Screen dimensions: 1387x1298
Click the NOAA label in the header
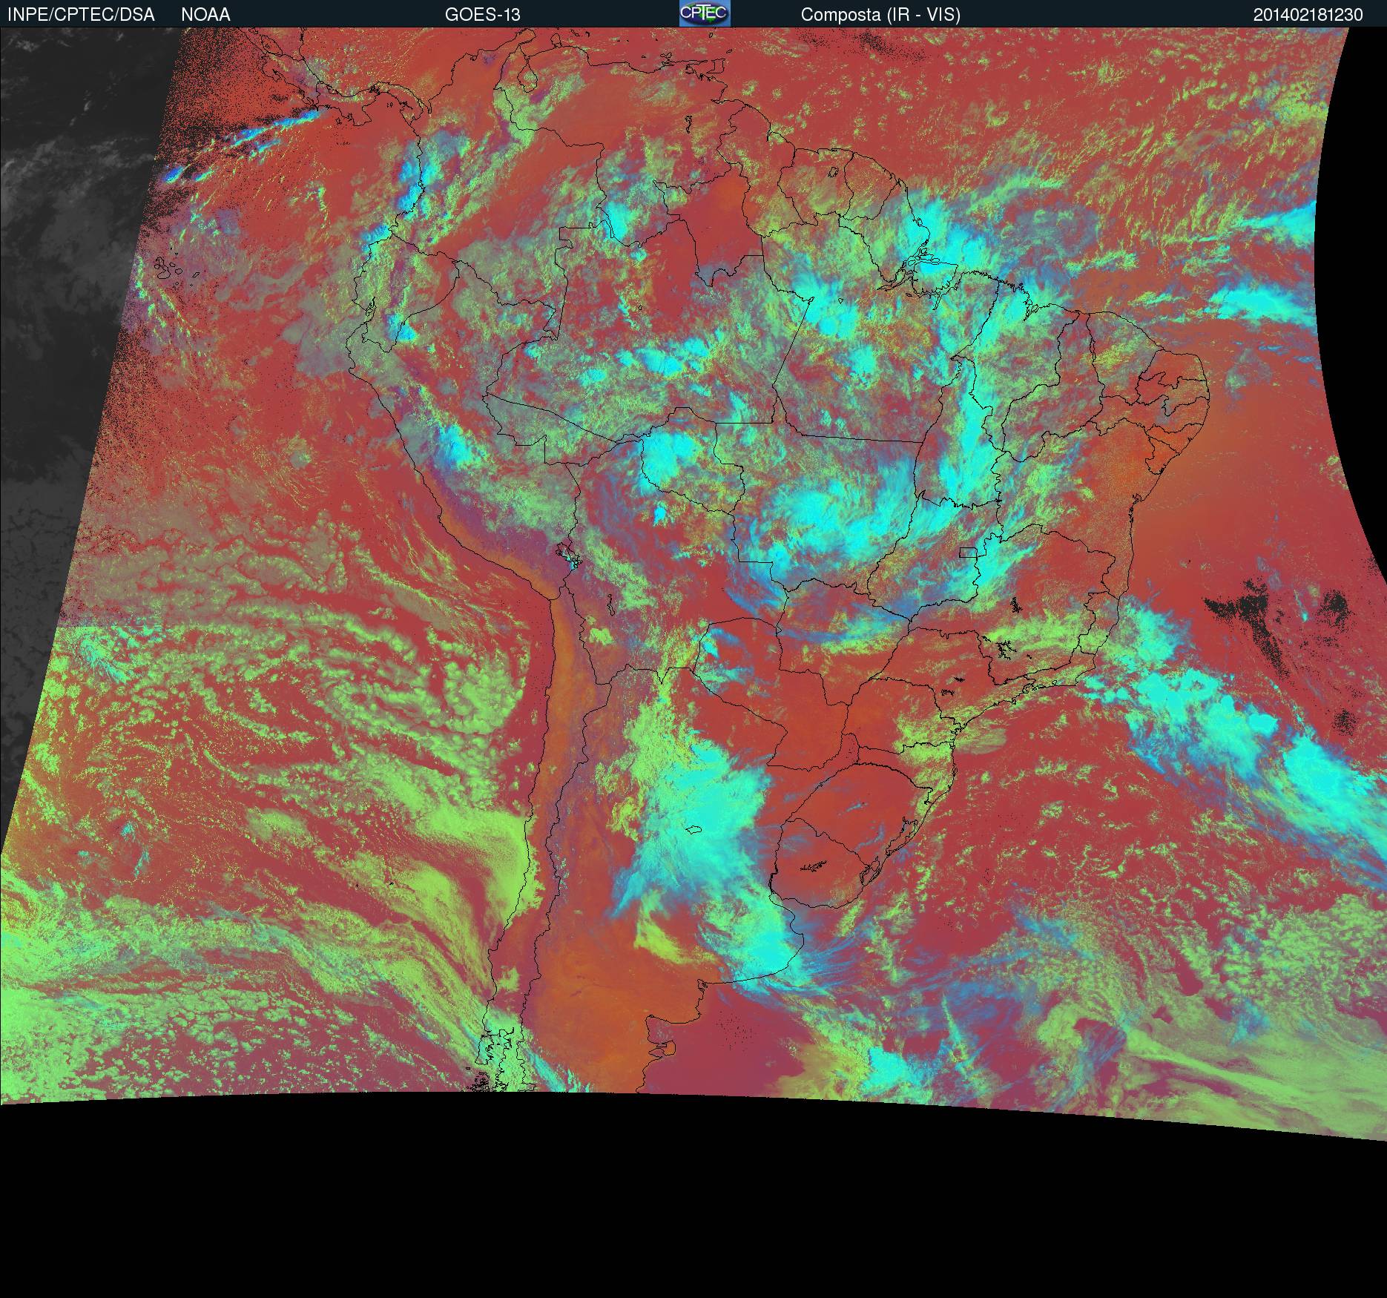coord(205,15)
